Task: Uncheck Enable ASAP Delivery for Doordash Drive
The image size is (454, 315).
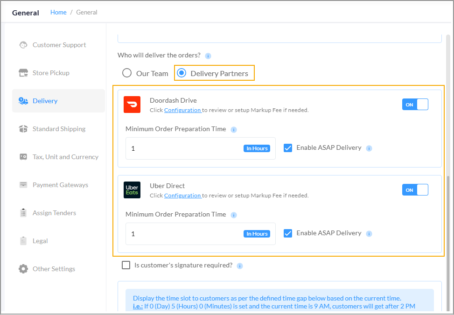Action: tap(288, 148)
